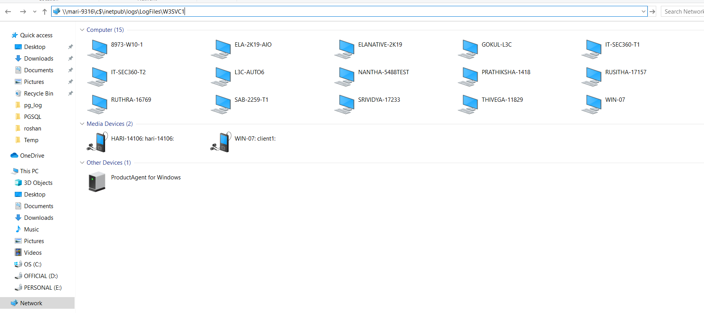Click the Computer (15) group heading
Viewport: 704px width, 313px height.
point(105,30)
